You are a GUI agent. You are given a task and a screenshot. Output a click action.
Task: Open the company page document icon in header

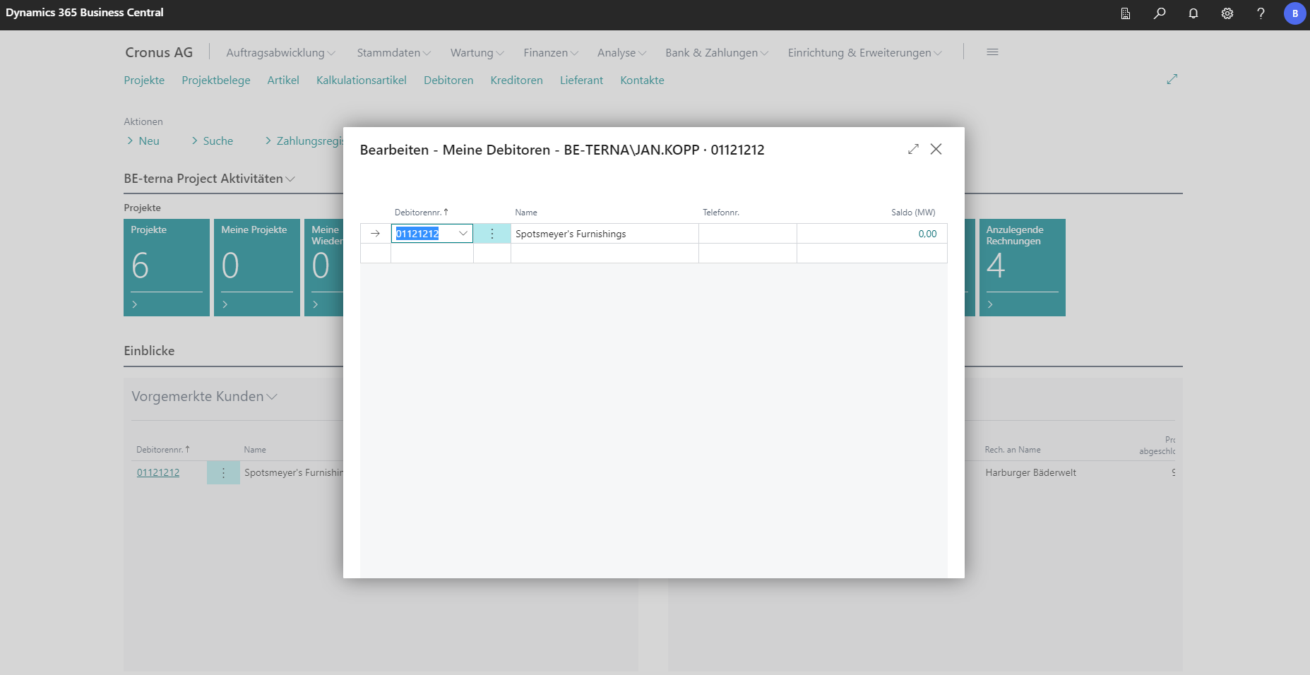coord(1125,13)
